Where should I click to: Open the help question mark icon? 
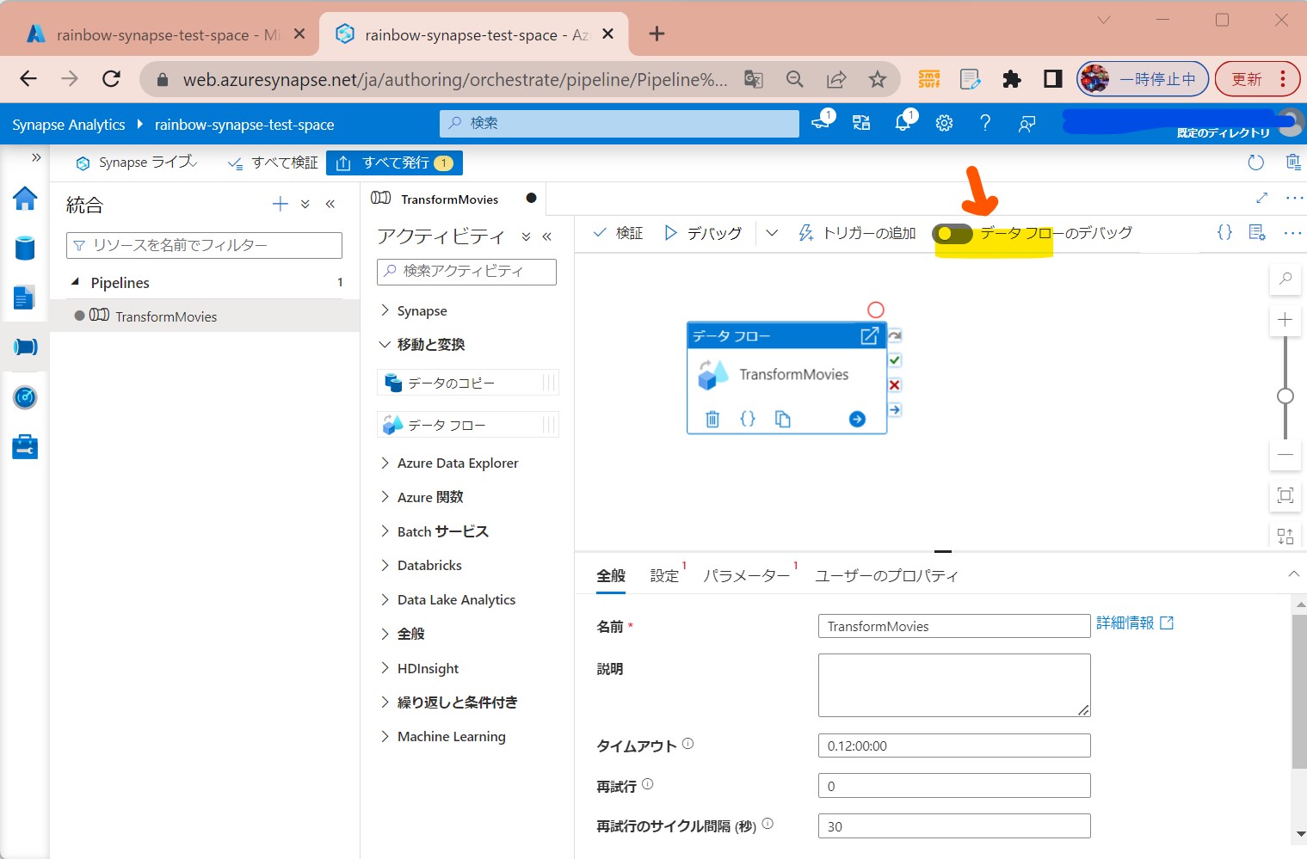click(x=985, y=123)
